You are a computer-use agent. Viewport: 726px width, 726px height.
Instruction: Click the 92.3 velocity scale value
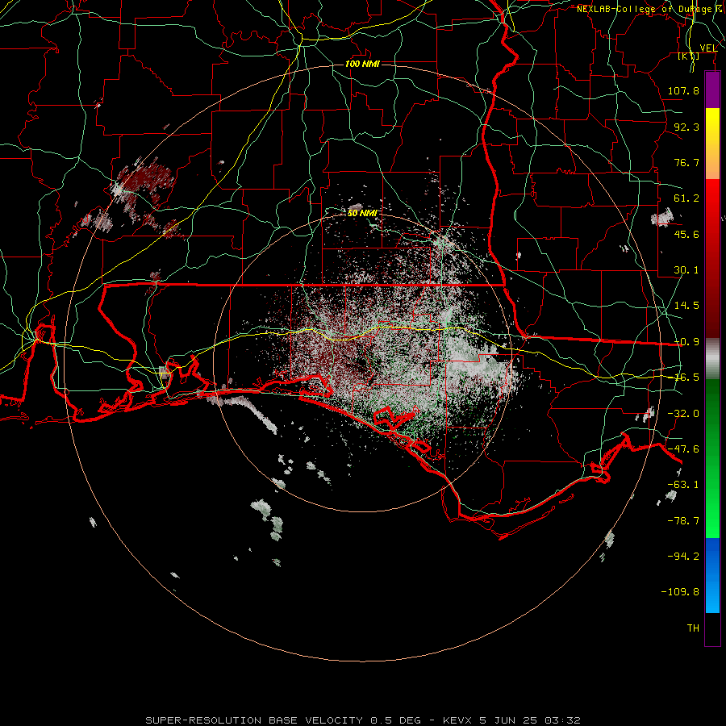click(x=686, y=127)
